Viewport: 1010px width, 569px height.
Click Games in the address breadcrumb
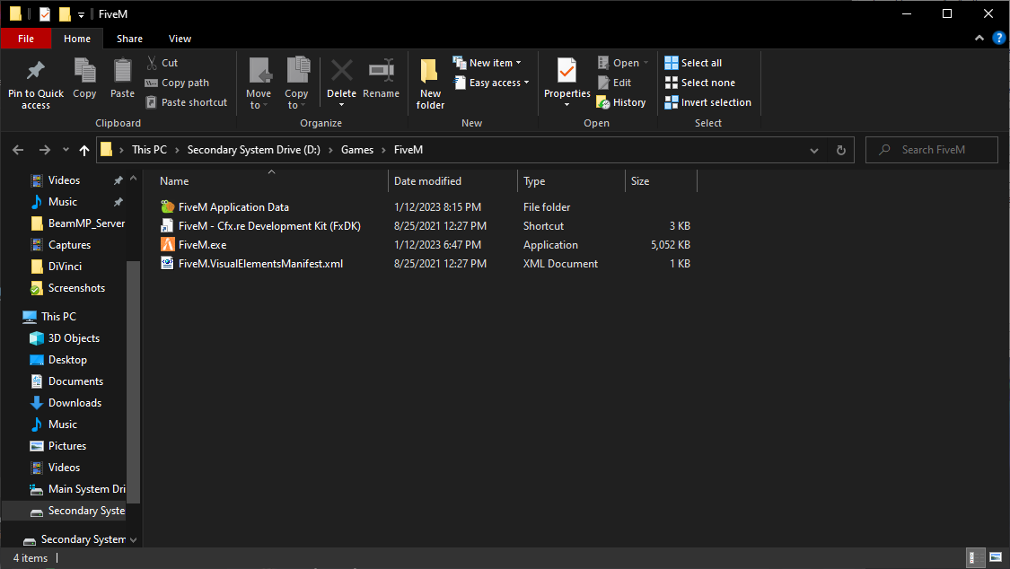pyautogui.click(x=357, y=150)
